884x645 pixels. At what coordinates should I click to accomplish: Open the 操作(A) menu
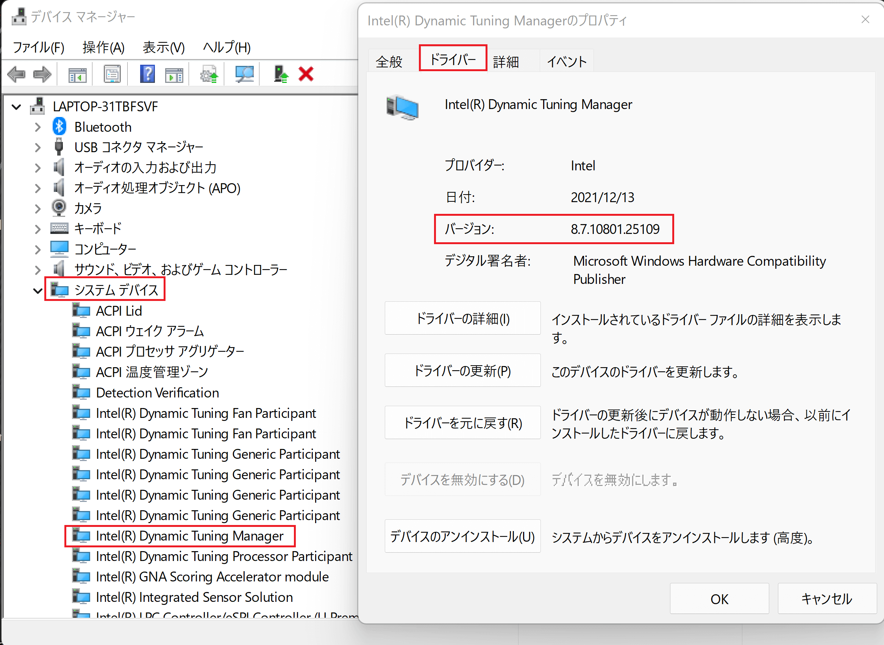[x=103, y=47]
